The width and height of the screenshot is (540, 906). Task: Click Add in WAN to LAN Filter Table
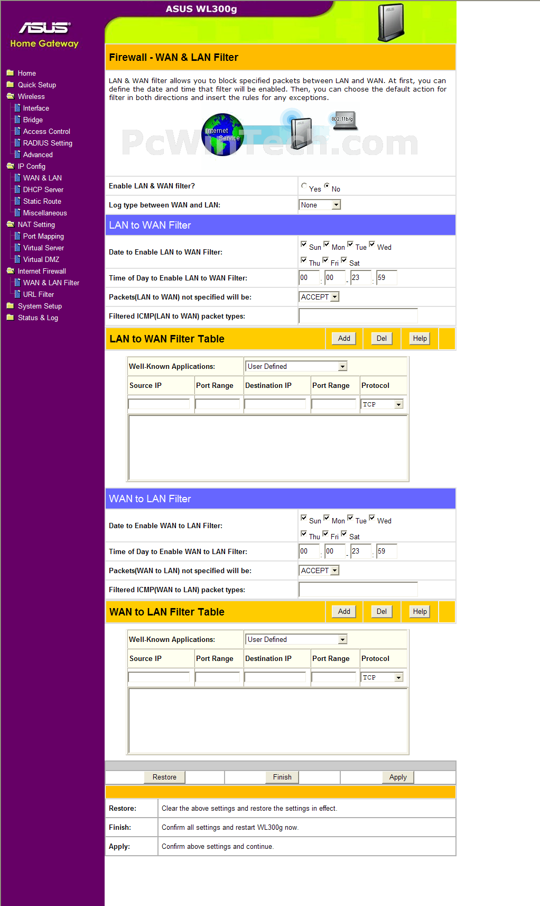tap(344, 612)
